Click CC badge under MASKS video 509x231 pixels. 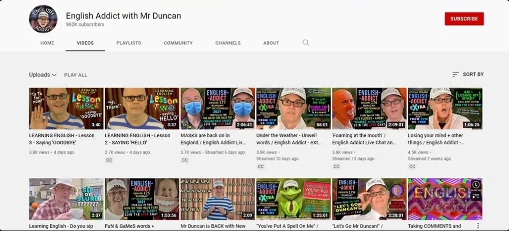click(x=185, y=160)
